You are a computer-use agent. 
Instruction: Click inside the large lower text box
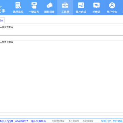click(61, 76)
